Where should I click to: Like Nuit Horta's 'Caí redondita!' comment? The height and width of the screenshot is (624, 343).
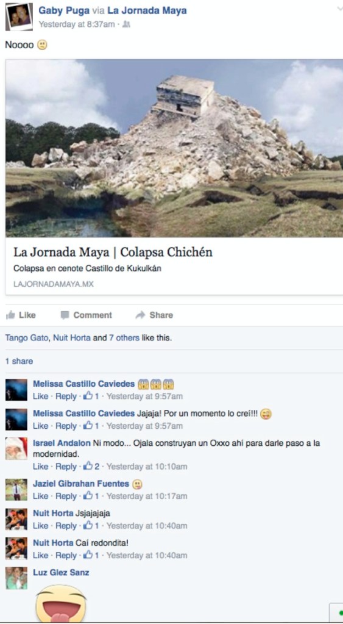[x=40, y=555]
